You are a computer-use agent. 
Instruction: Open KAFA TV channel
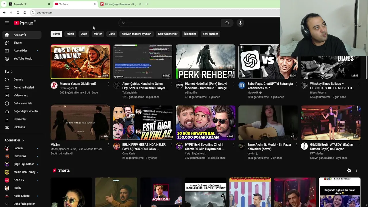[22, 180]
